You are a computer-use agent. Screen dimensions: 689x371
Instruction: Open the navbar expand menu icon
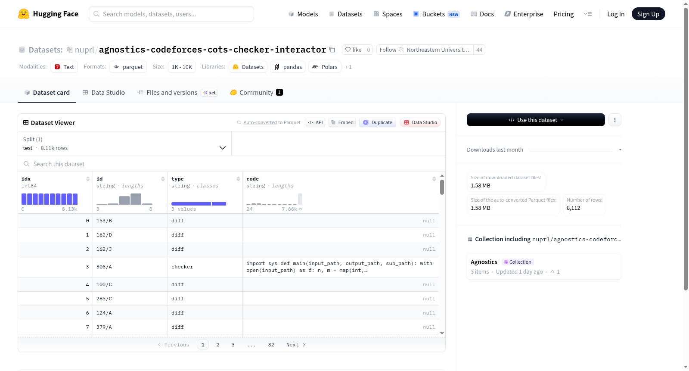pos(588,14)
